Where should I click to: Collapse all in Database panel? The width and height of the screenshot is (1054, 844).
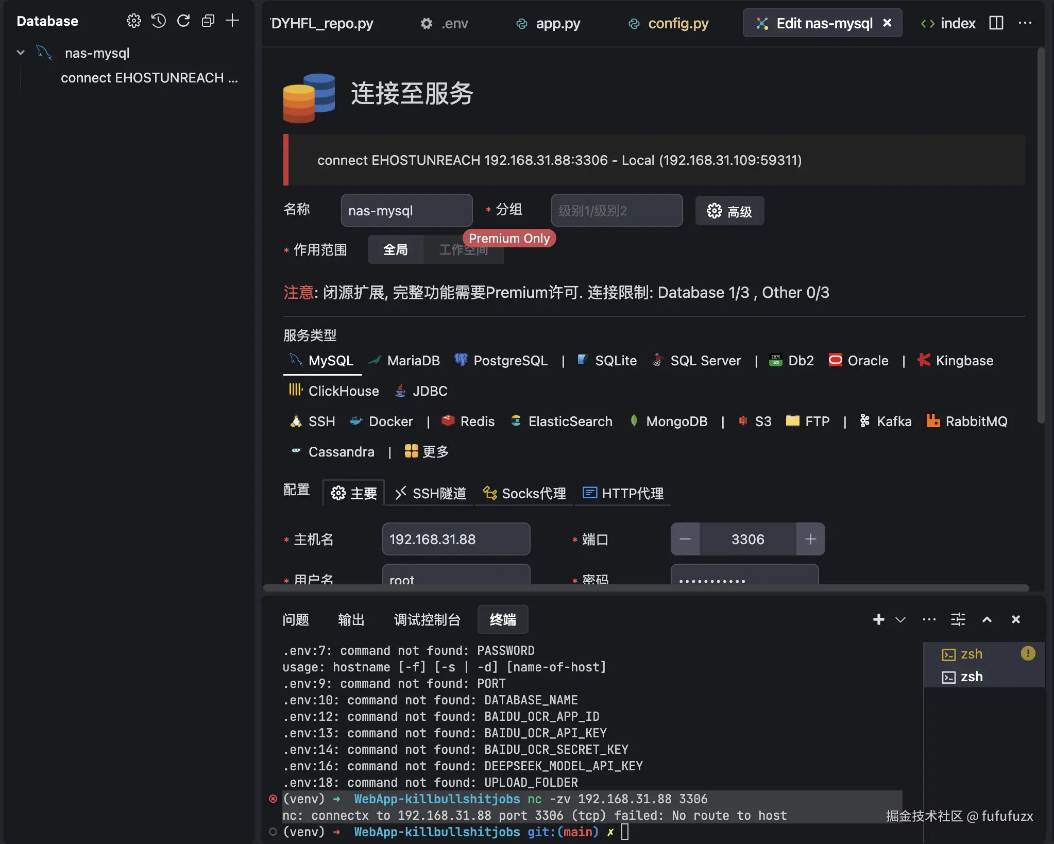coord(208,21)
